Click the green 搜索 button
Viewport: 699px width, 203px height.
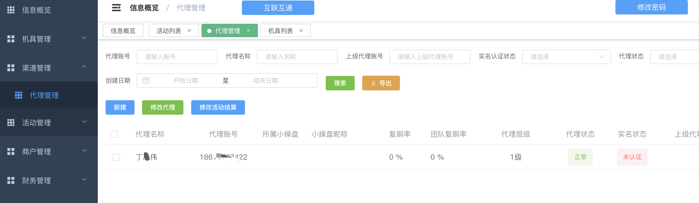click(340, 83)
